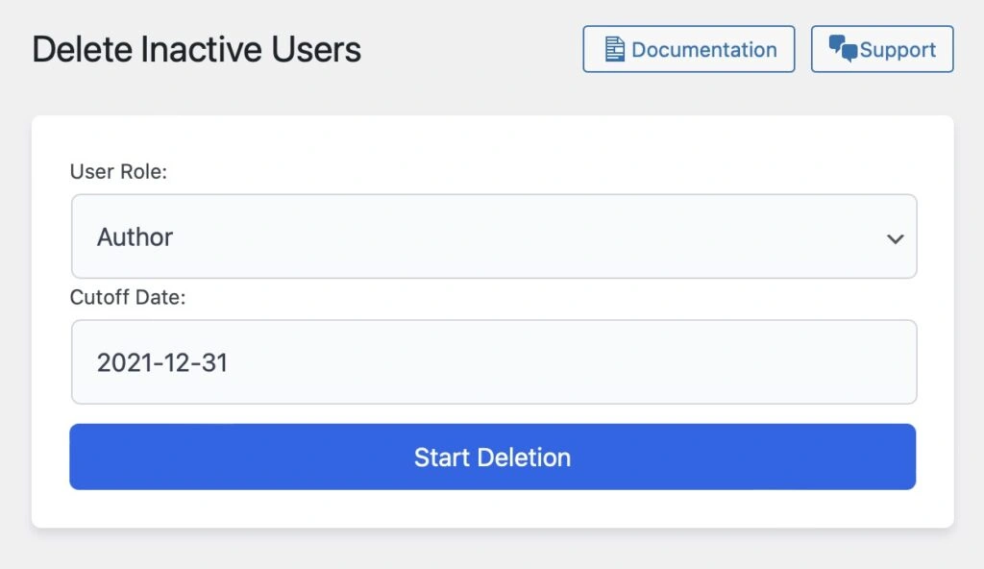
Task: Click the Support button
Action: [x=882, y=49]
